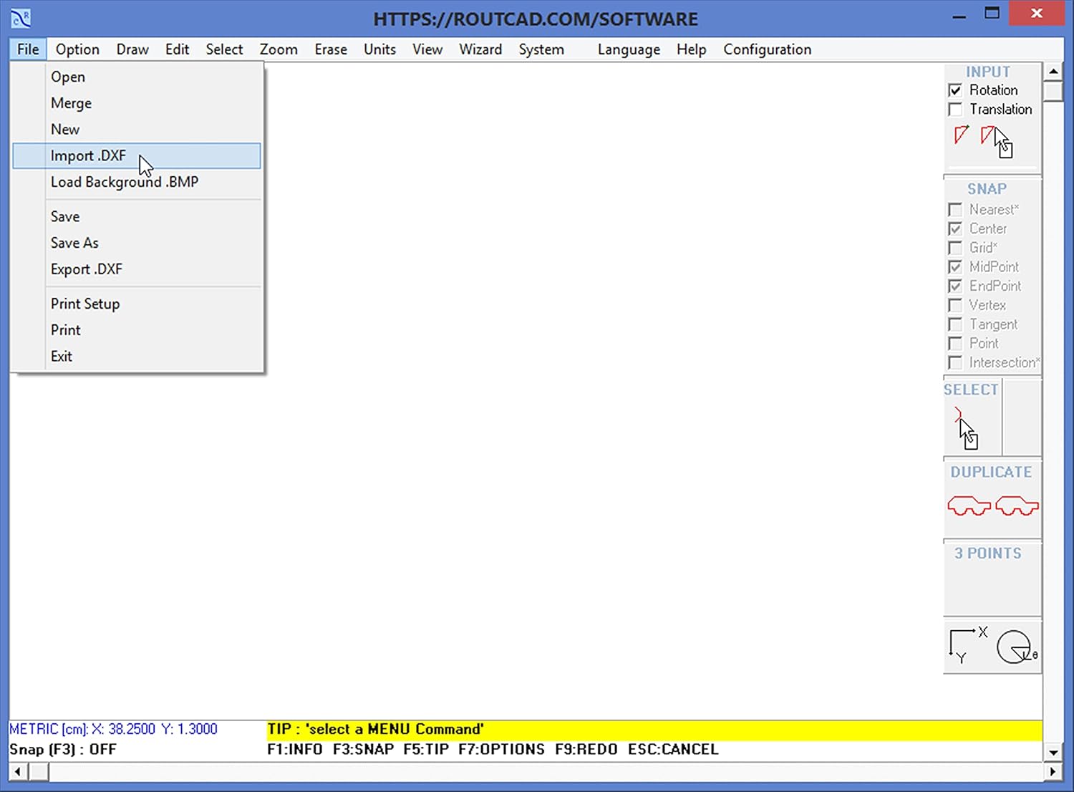Select the translation input icon

[x=990, y=136]
